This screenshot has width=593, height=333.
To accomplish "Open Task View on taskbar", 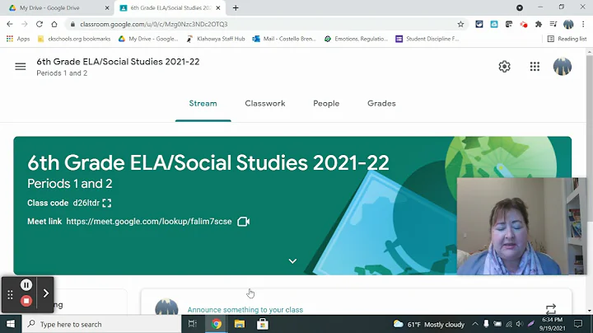I will click(x=193, y=324).
